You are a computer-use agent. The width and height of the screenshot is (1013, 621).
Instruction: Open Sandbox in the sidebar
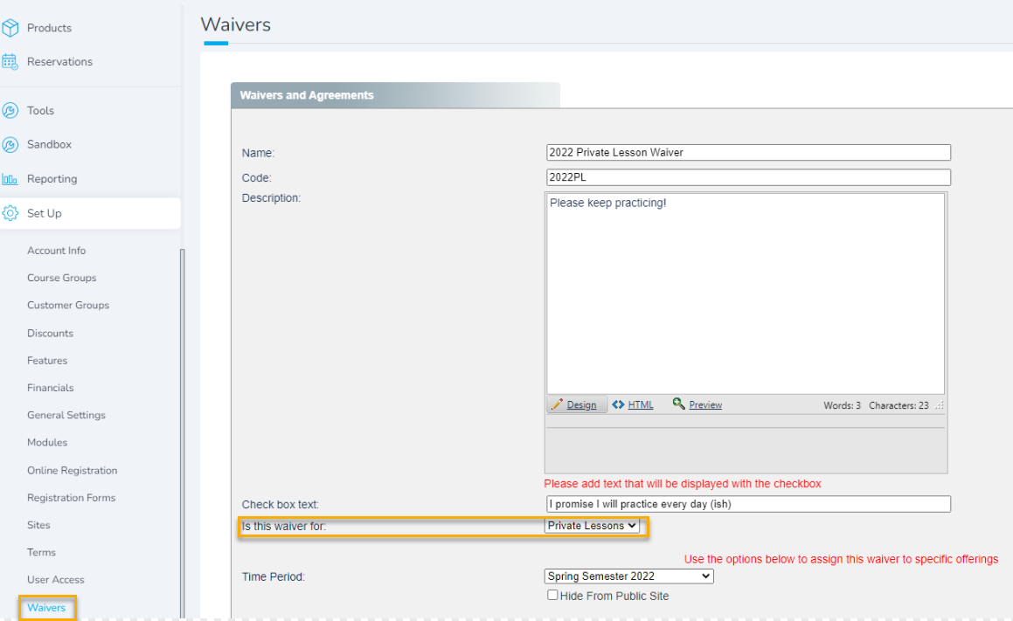click(x=49, y=145)
